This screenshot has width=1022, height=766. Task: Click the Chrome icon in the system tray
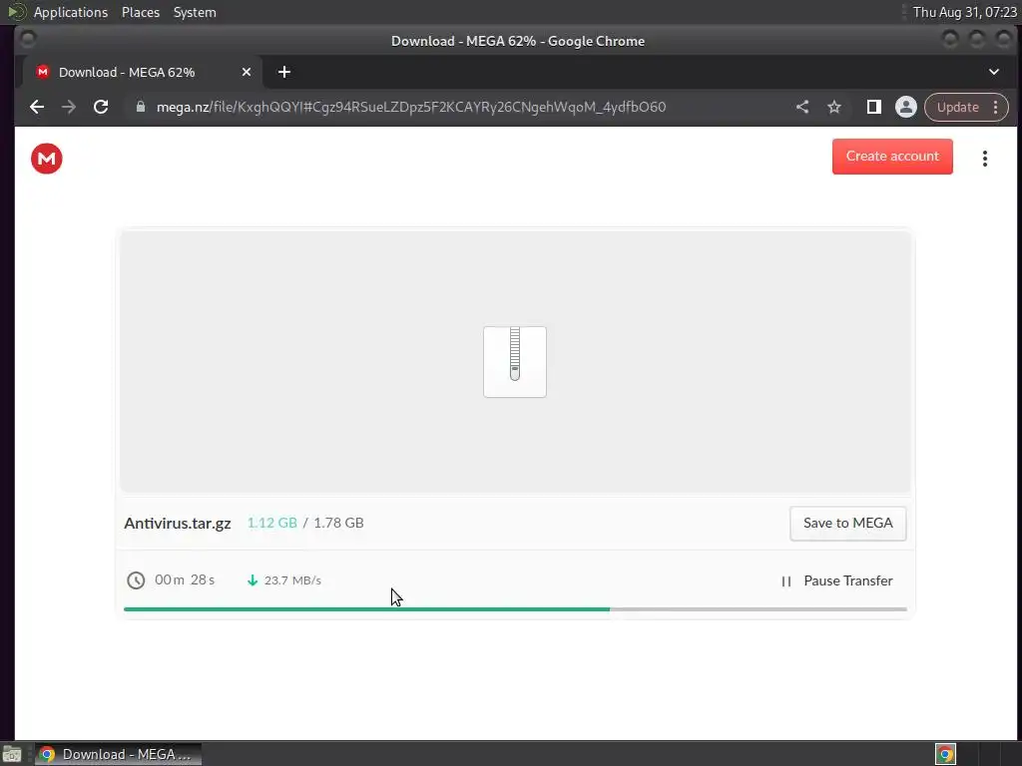[945, 754]
